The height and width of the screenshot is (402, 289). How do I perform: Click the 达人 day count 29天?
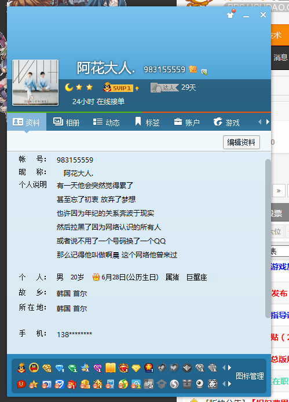coord(189,87)
